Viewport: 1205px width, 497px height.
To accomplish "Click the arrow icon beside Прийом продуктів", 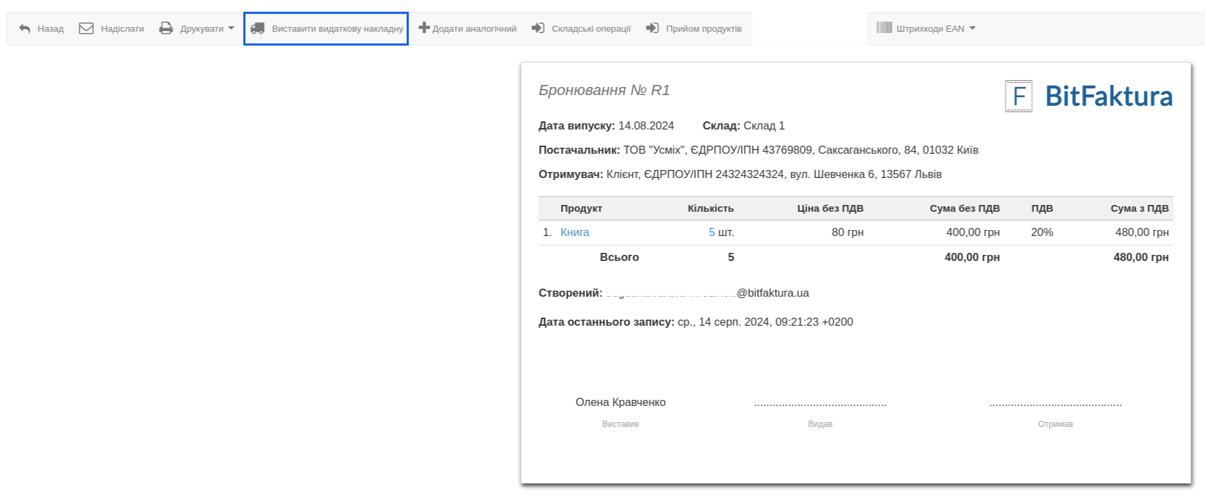I will (x=652, y=28).
